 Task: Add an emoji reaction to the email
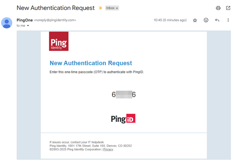pyautogui.click(x=206, y=20)
